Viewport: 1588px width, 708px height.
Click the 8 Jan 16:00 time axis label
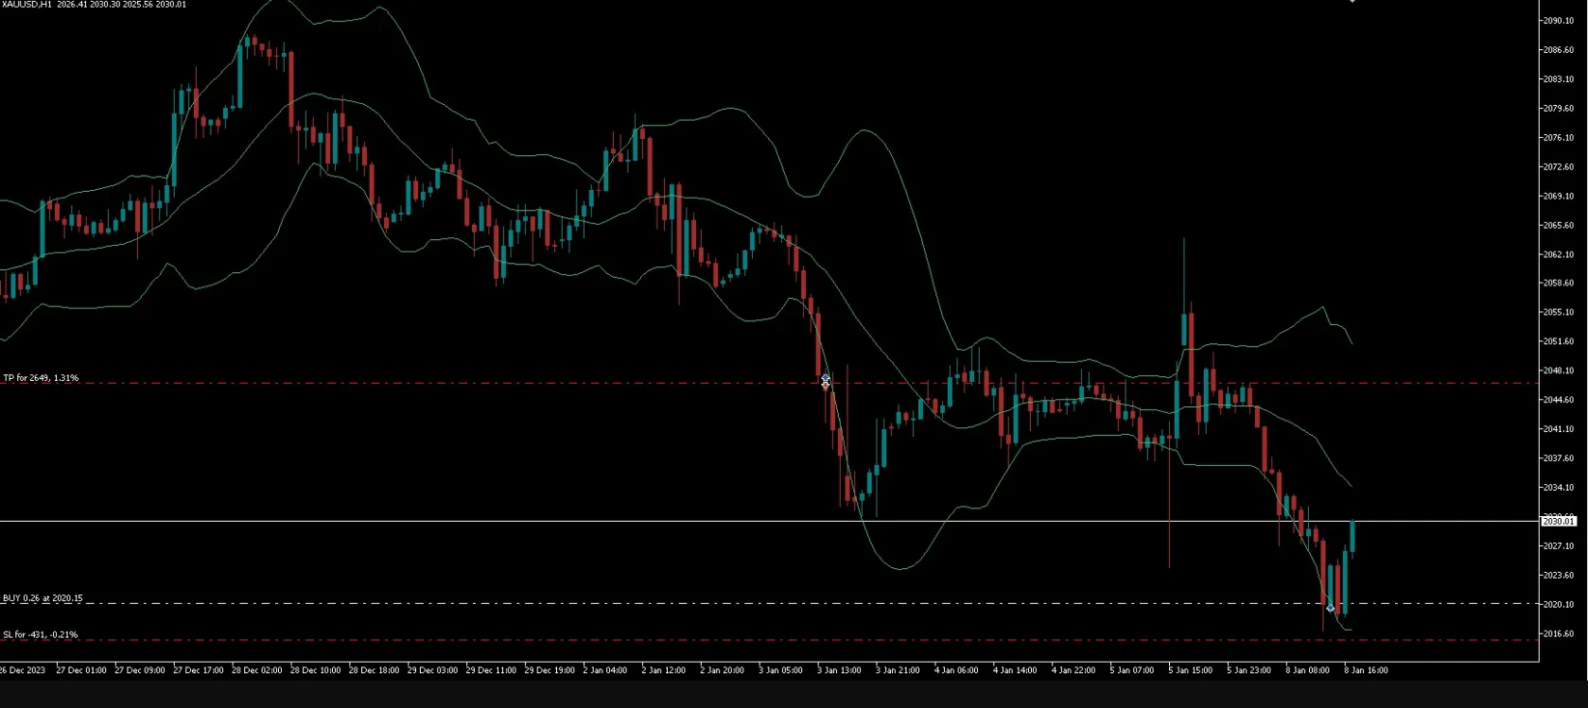click(x=1366, y=670)
